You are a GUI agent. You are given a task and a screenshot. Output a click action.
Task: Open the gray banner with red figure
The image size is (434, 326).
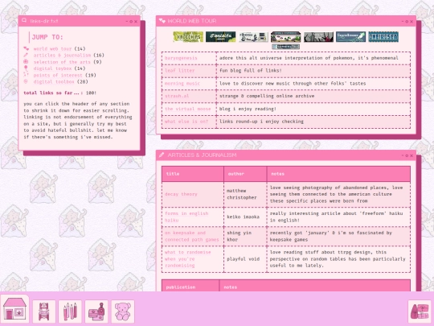coord(318,36)
